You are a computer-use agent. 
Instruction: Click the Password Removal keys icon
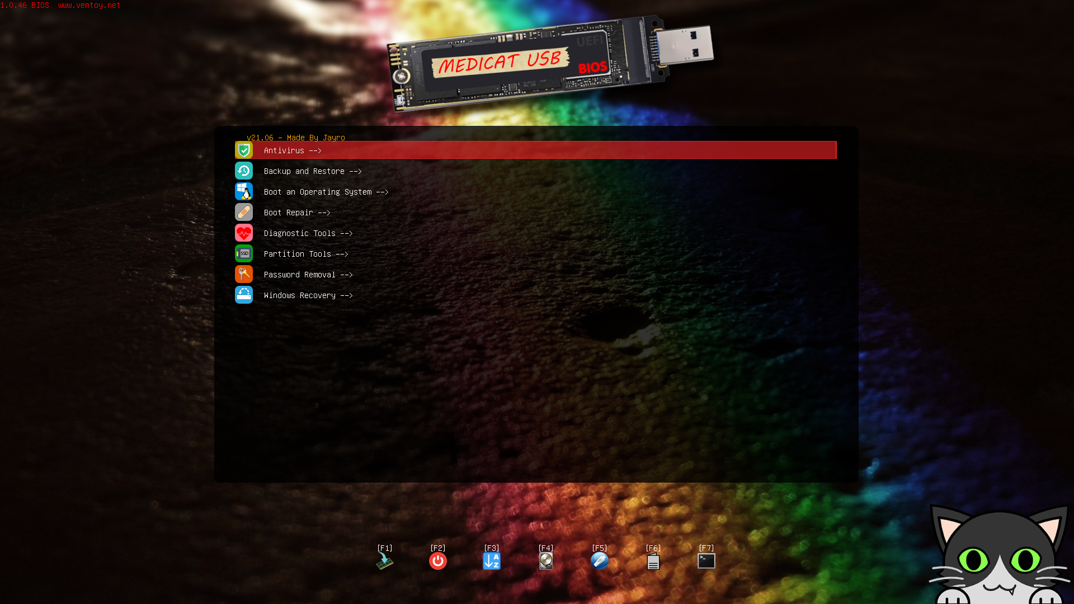coord(244,275)
